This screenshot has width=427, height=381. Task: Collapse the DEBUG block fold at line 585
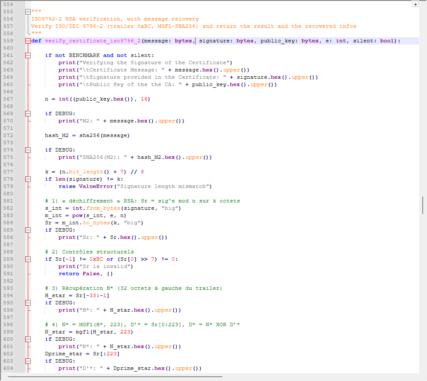28,230
